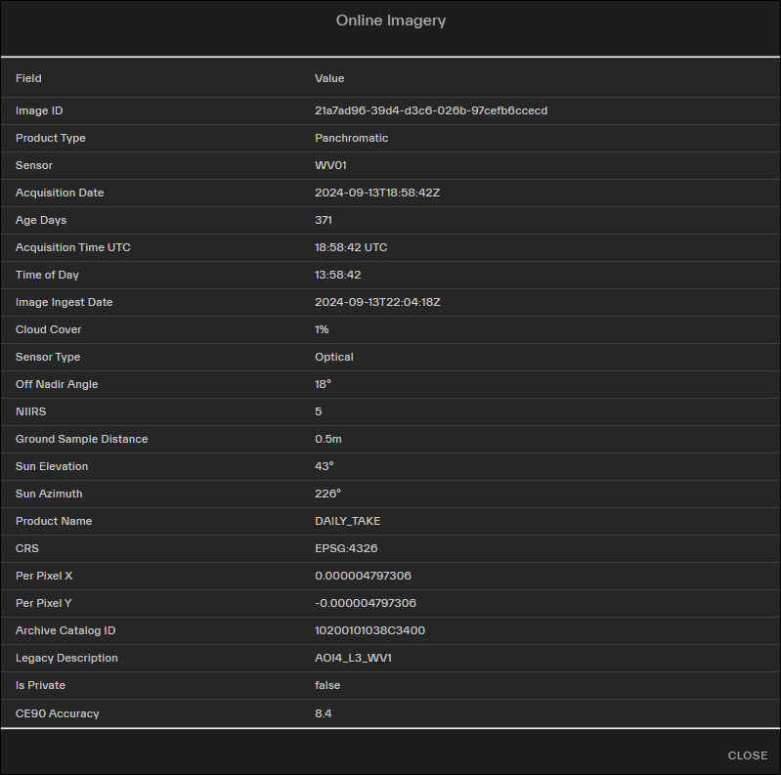Click the Cloud Cover 1% value
The height and width of the screenshot is (775, 781).
pyautogui.click(x=322, y=329)
